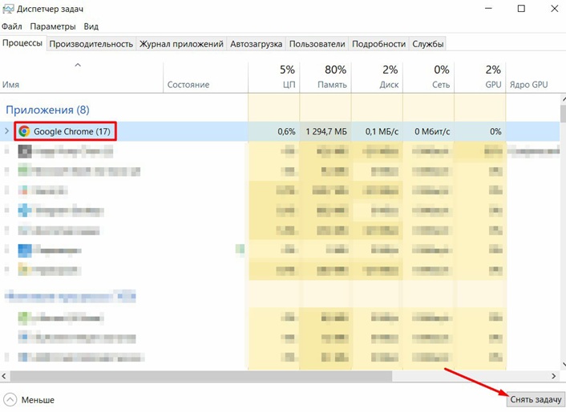The image size is (566, 412).
Task: Switch to the Производительность tab
Action: [x=91, y=44]
